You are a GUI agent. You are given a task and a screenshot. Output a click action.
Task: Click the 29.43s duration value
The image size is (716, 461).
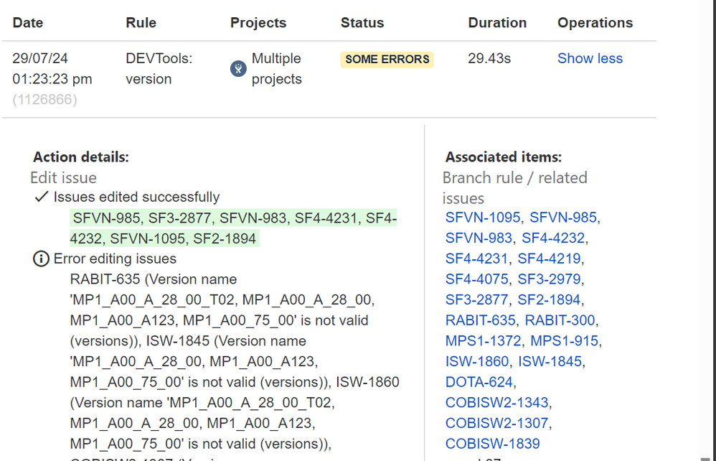(489, 58)
